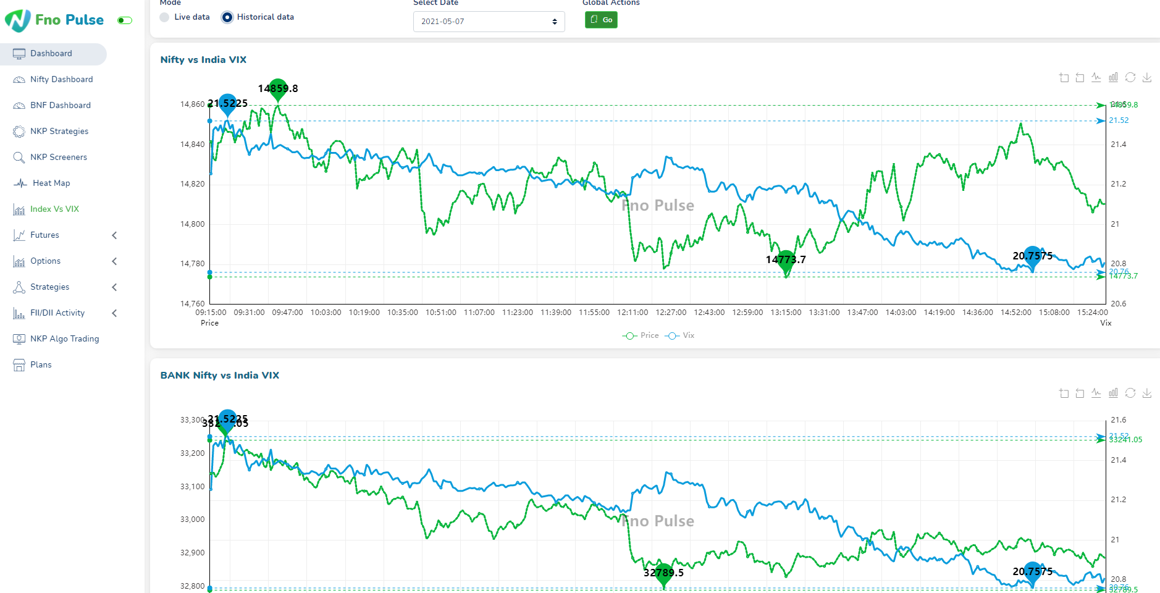Click the 20.7575 VIX marker on Nifty chart
The width and height of the screenshot is (1160, 593).
pyautogui.click(x=1033, y=258)
